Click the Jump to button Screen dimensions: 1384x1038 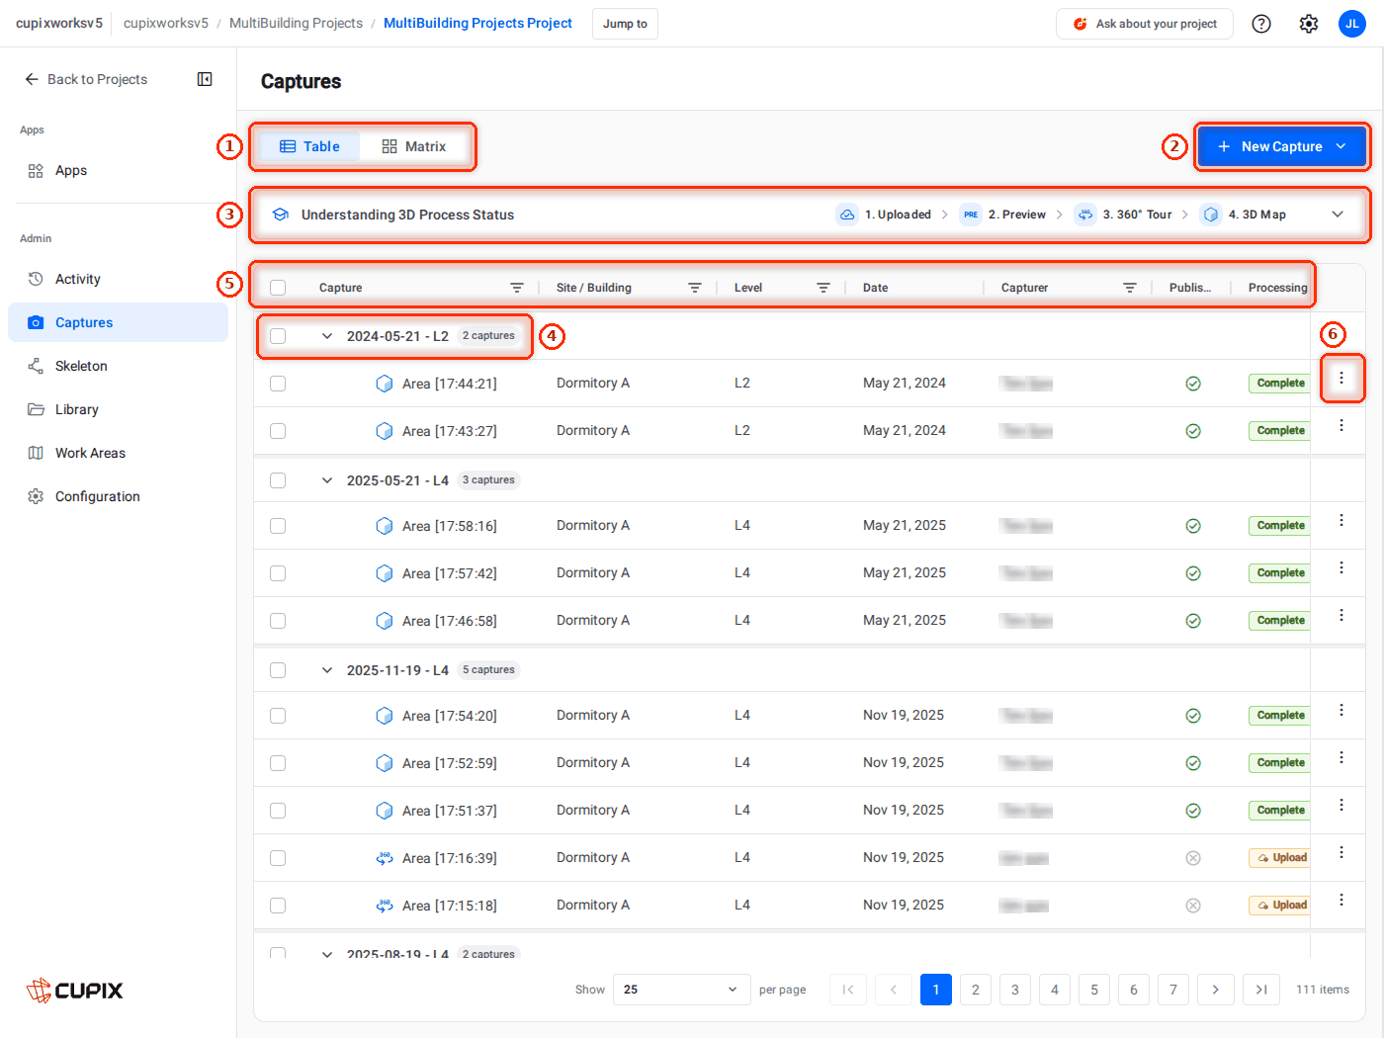point(625,24)
